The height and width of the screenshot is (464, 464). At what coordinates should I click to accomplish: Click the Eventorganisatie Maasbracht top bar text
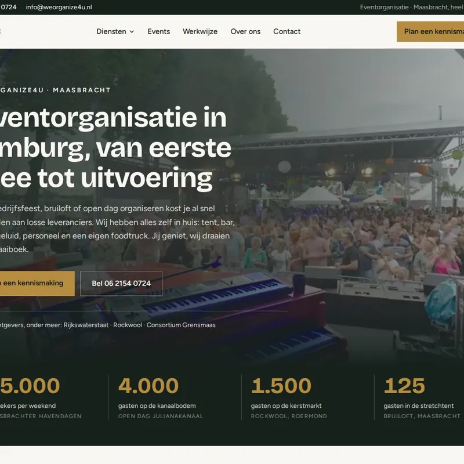(412, 7)
